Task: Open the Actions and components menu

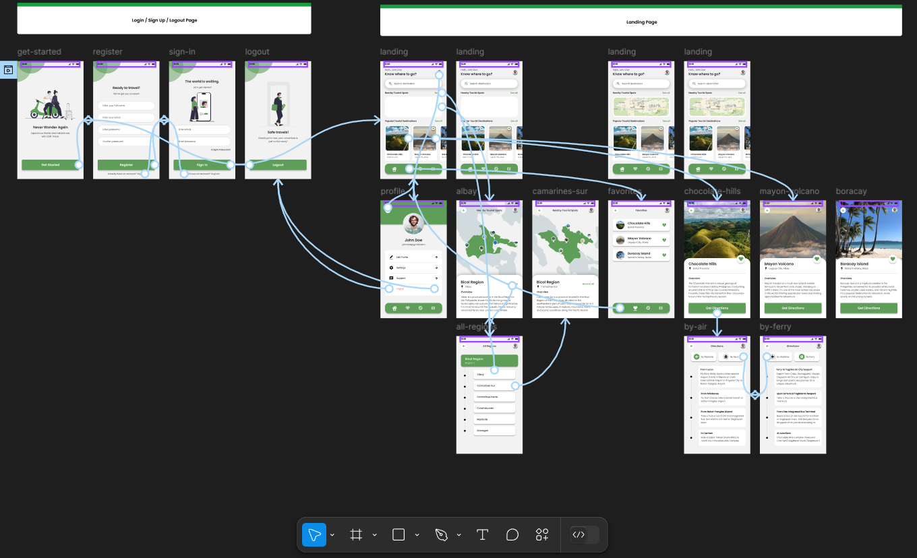Action: 542,535
